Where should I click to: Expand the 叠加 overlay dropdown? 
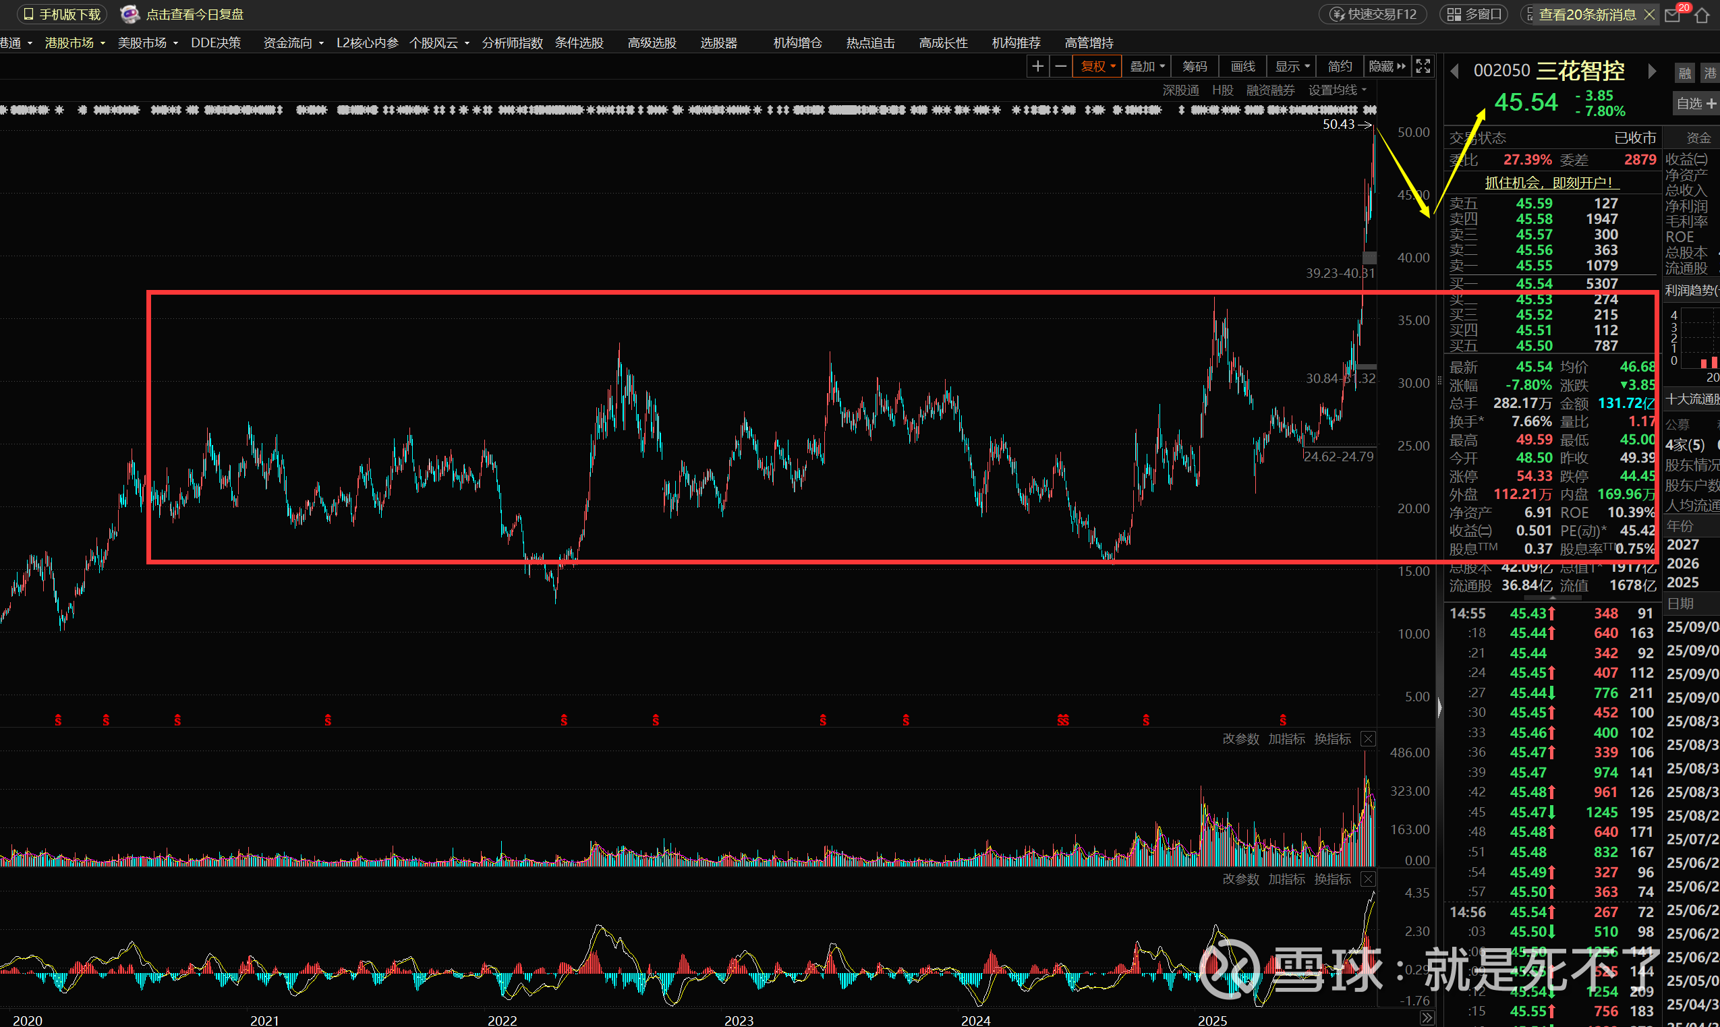(x=1147, y=67)
